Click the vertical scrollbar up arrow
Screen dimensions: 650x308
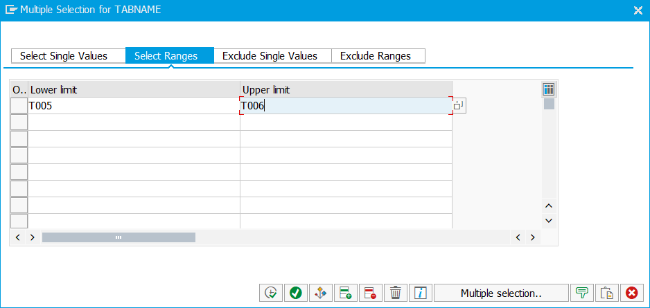pos(549,206)
